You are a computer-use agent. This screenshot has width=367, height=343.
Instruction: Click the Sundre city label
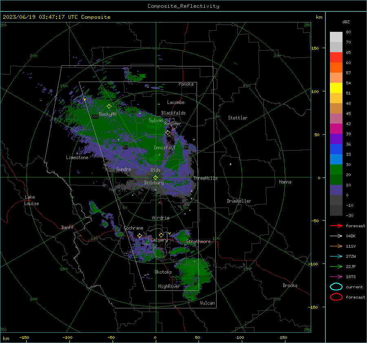coord(124,169)
